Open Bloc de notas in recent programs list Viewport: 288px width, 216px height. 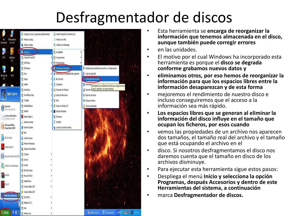coord(7,138)
